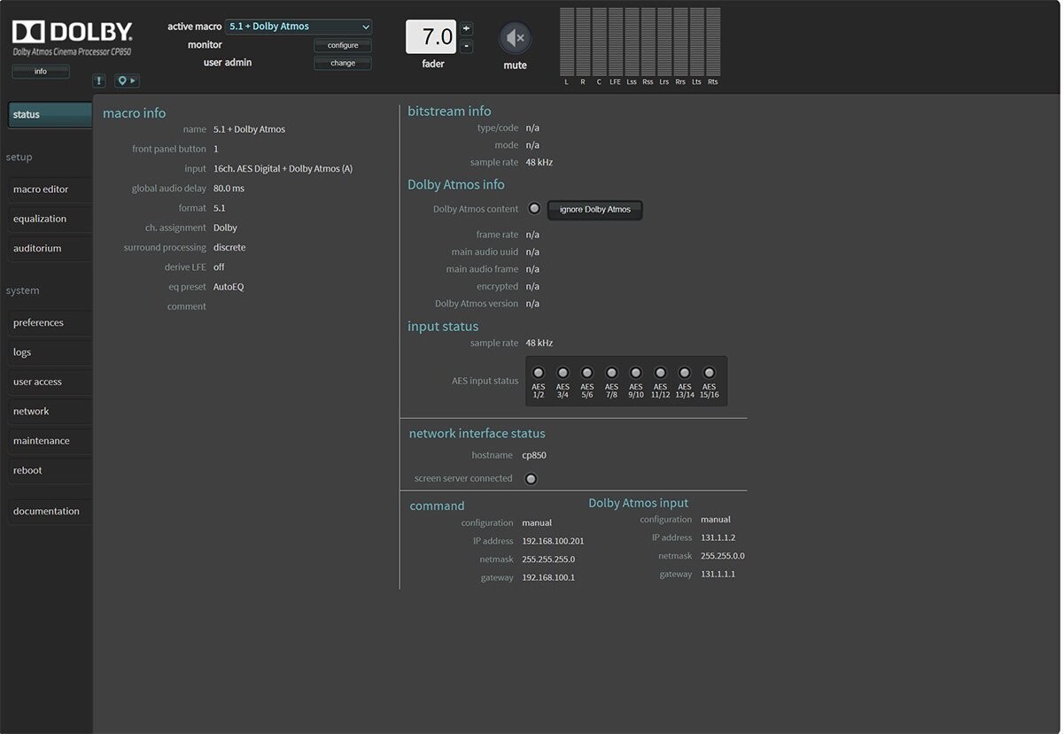Click the AES 5/6 input status indicator
1063x734 pixels.
(587, 373)
